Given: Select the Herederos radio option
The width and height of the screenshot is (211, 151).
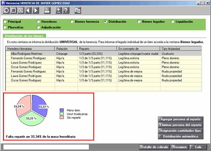Looking at the screenshot, I should point(38,22).
